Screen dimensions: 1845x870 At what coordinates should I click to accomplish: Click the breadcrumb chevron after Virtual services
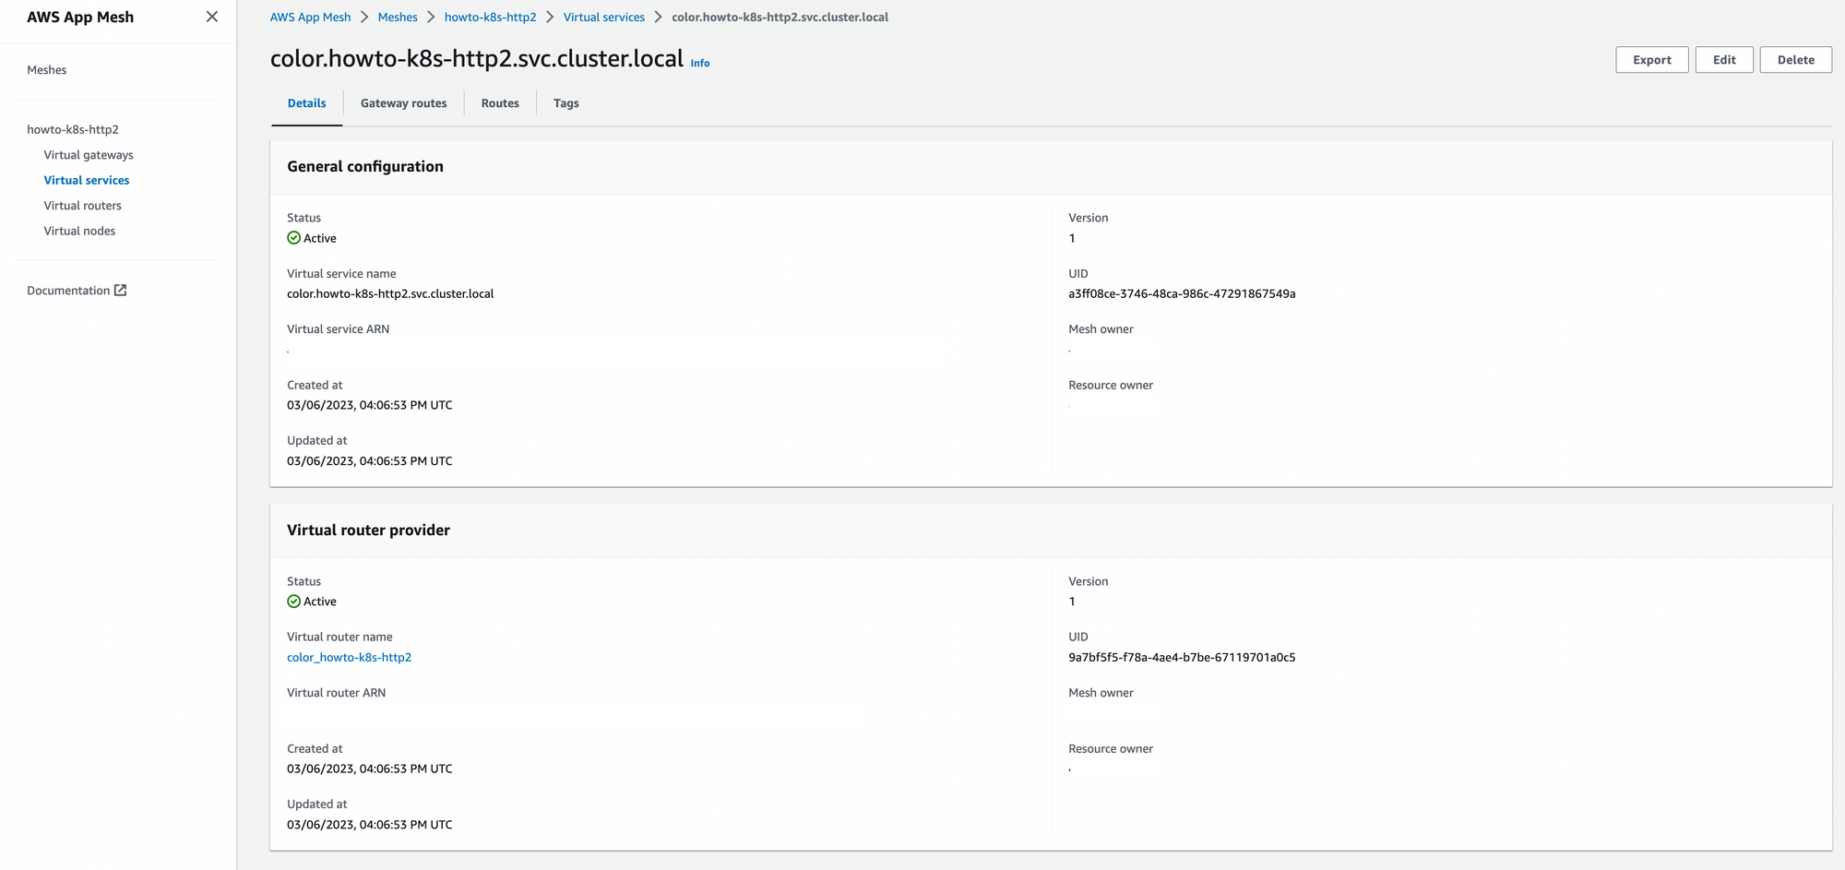tap(657, 17)
